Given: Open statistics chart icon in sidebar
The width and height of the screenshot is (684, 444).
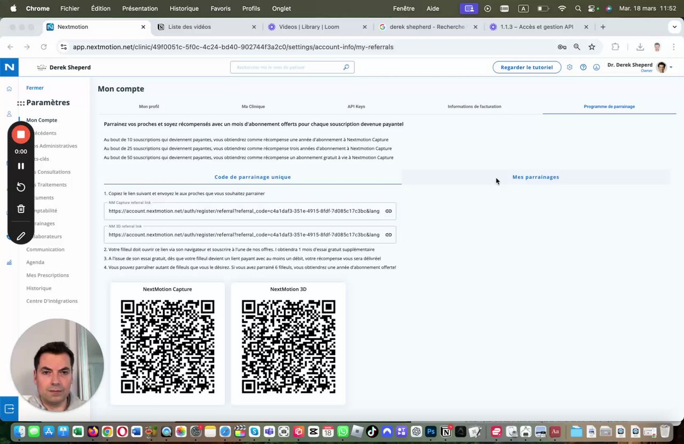Looking at the screenshot, I should point(9,262).
